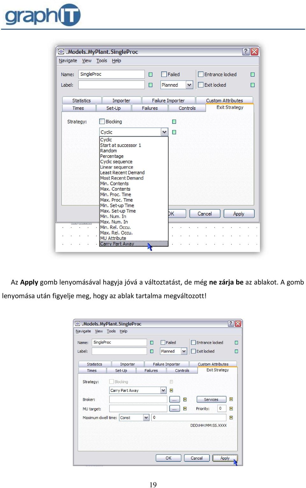Open the Planned dropdown in the lower dialog
Screen dimensions: 306x488
click(184, 351)
